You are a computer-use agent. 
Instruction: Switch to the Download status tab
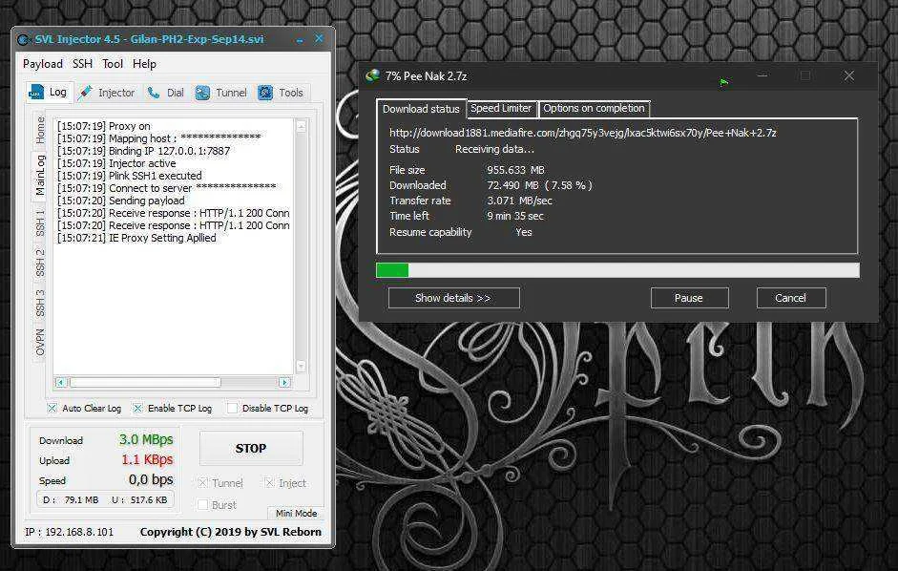[421, 109]
